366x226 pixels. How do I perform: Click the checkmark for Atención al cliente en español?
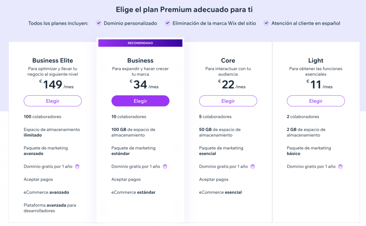click(266, 23)
